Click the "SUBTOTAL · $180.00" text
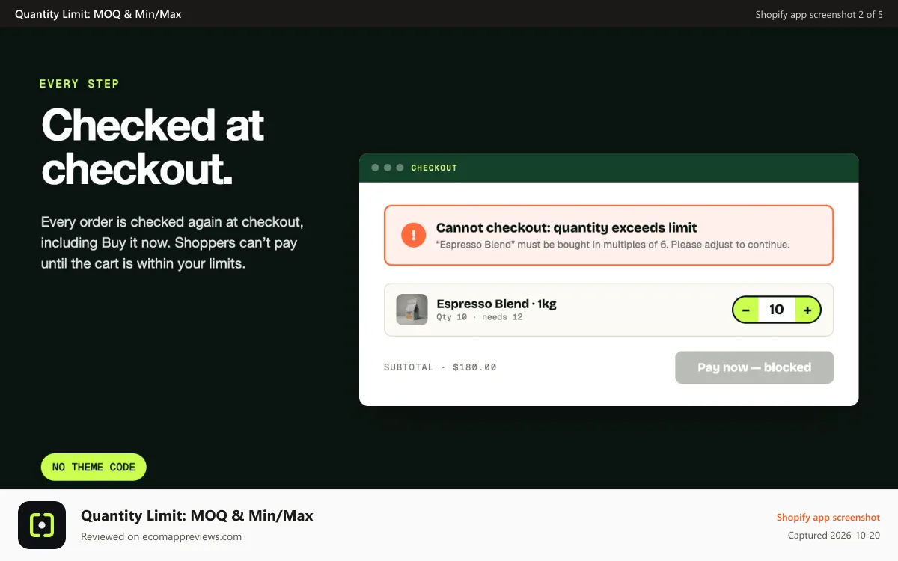This screenshot has width=898, height=561. (x=440, y=367)
